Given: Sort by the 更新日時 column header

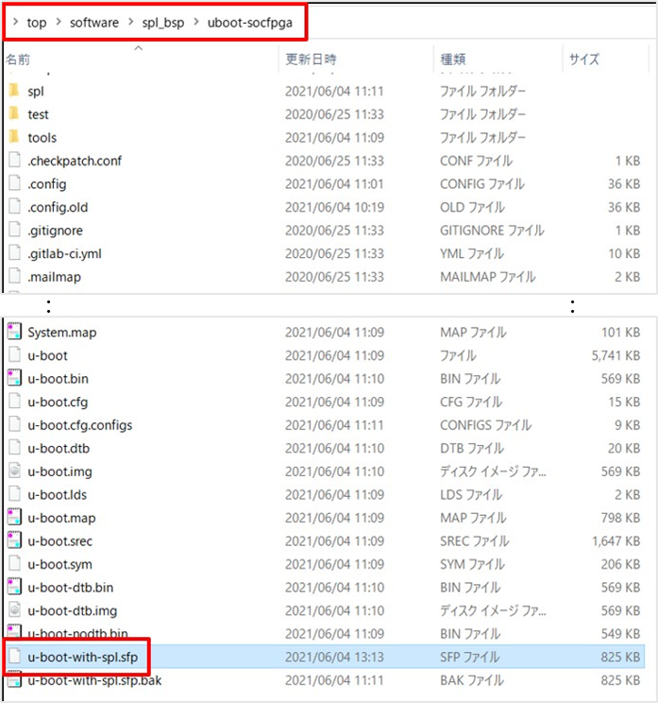Looking at the screenshot, I should (312, 60).
